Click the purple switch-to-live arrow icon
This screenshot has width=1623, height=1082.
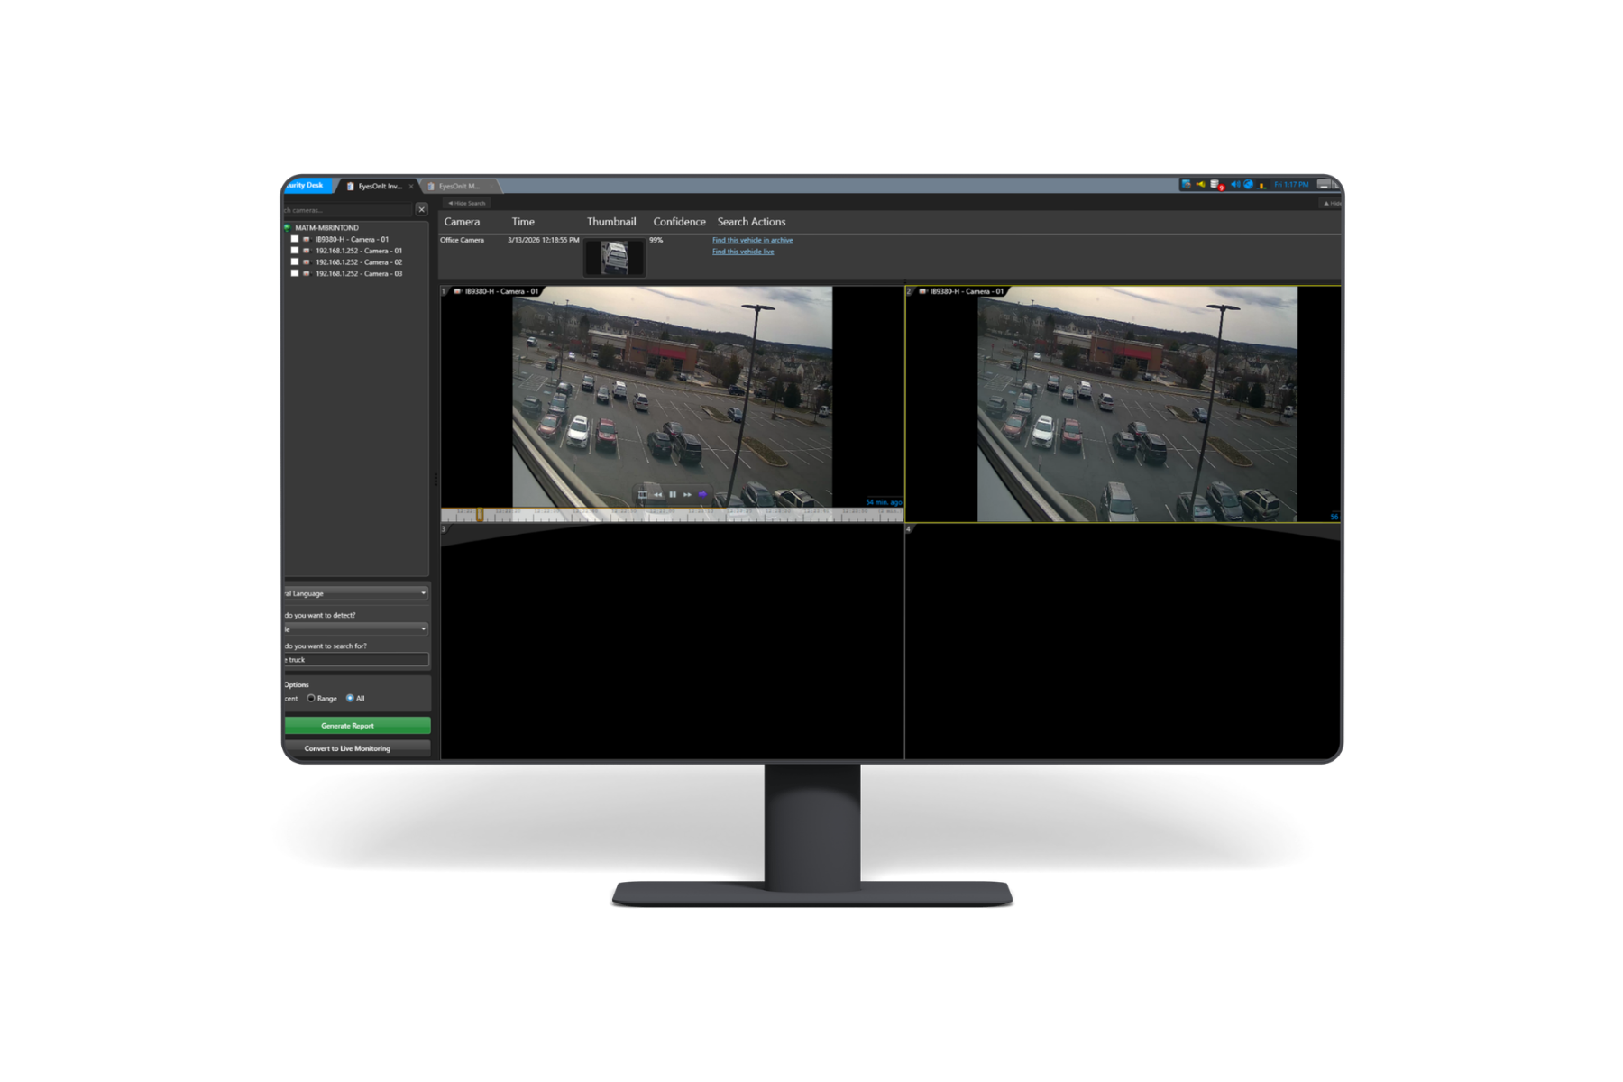click(x=702, y=494)
